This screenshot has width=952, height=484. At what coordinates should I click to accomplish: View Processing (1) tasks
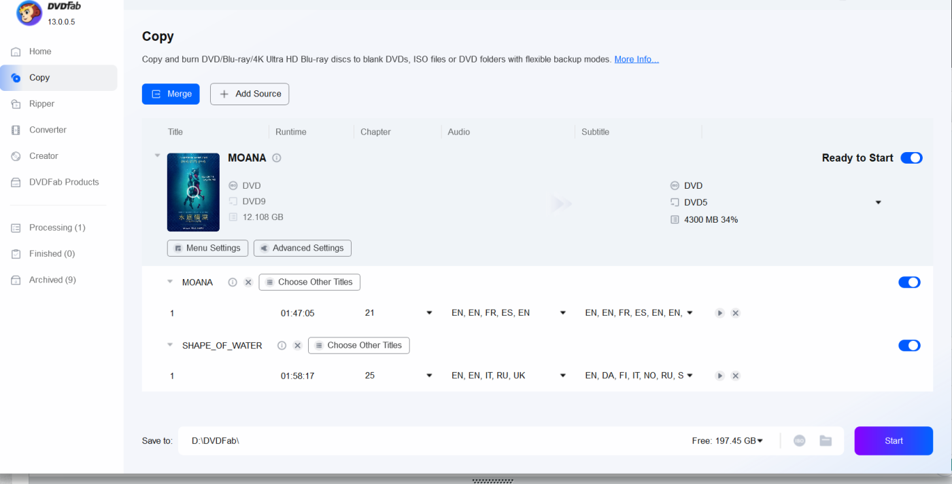click(58, 227)
